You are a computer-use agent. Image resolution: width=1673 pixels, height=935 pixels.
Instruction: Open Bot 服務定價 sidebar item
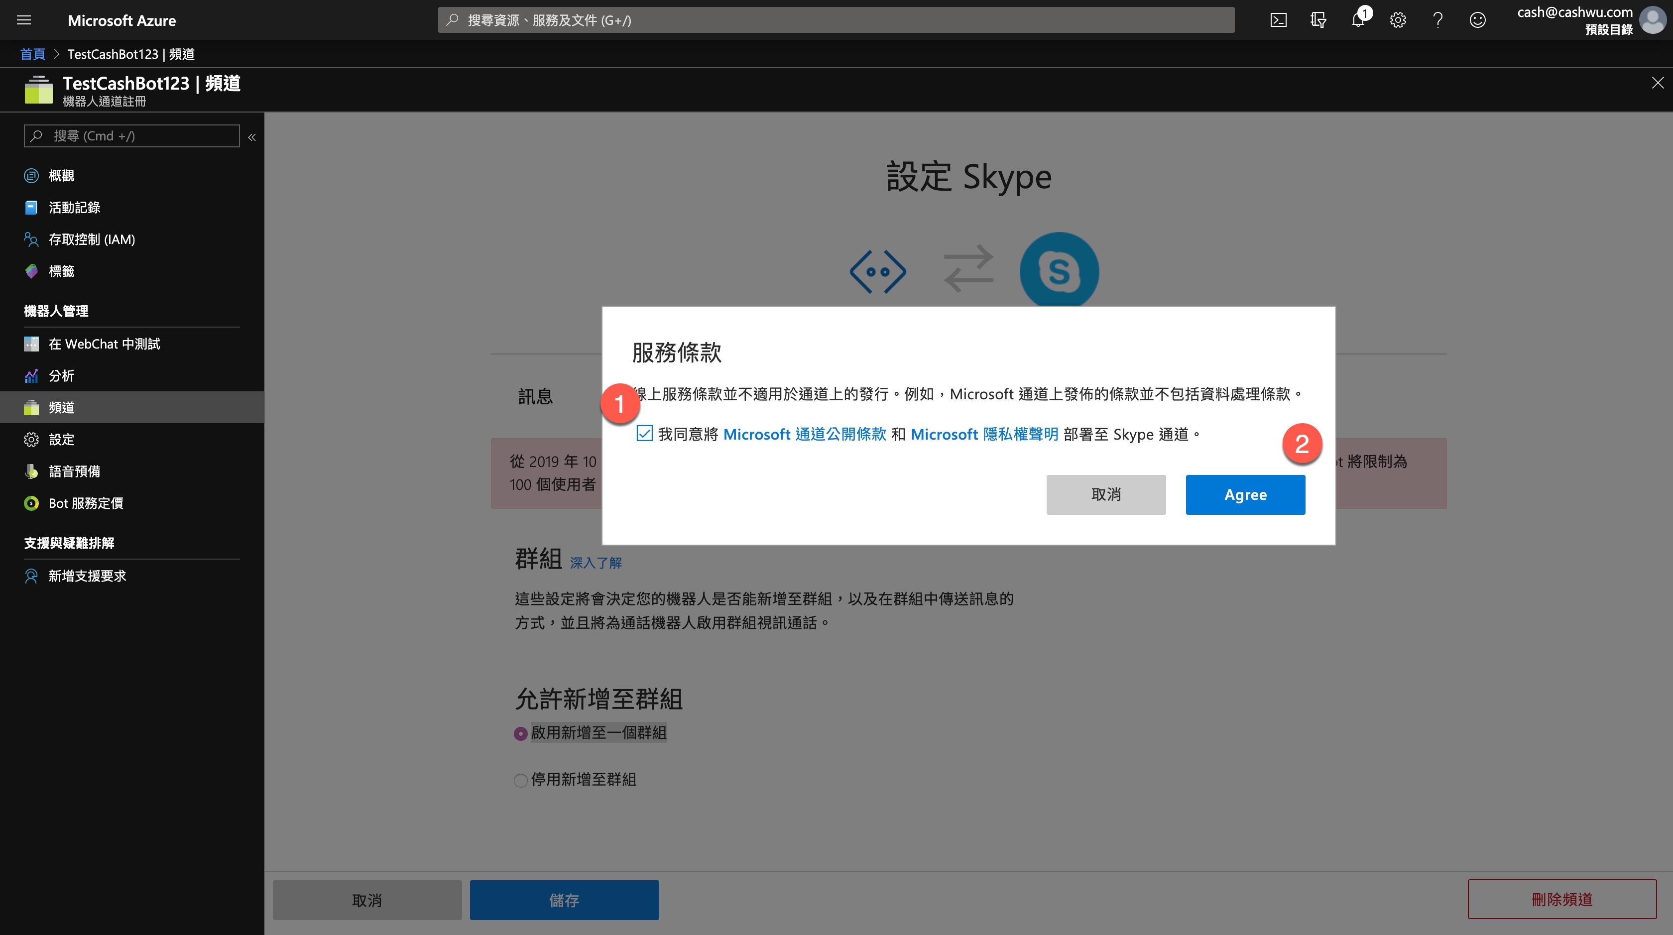pyautogui.click(x=86, y=503)
